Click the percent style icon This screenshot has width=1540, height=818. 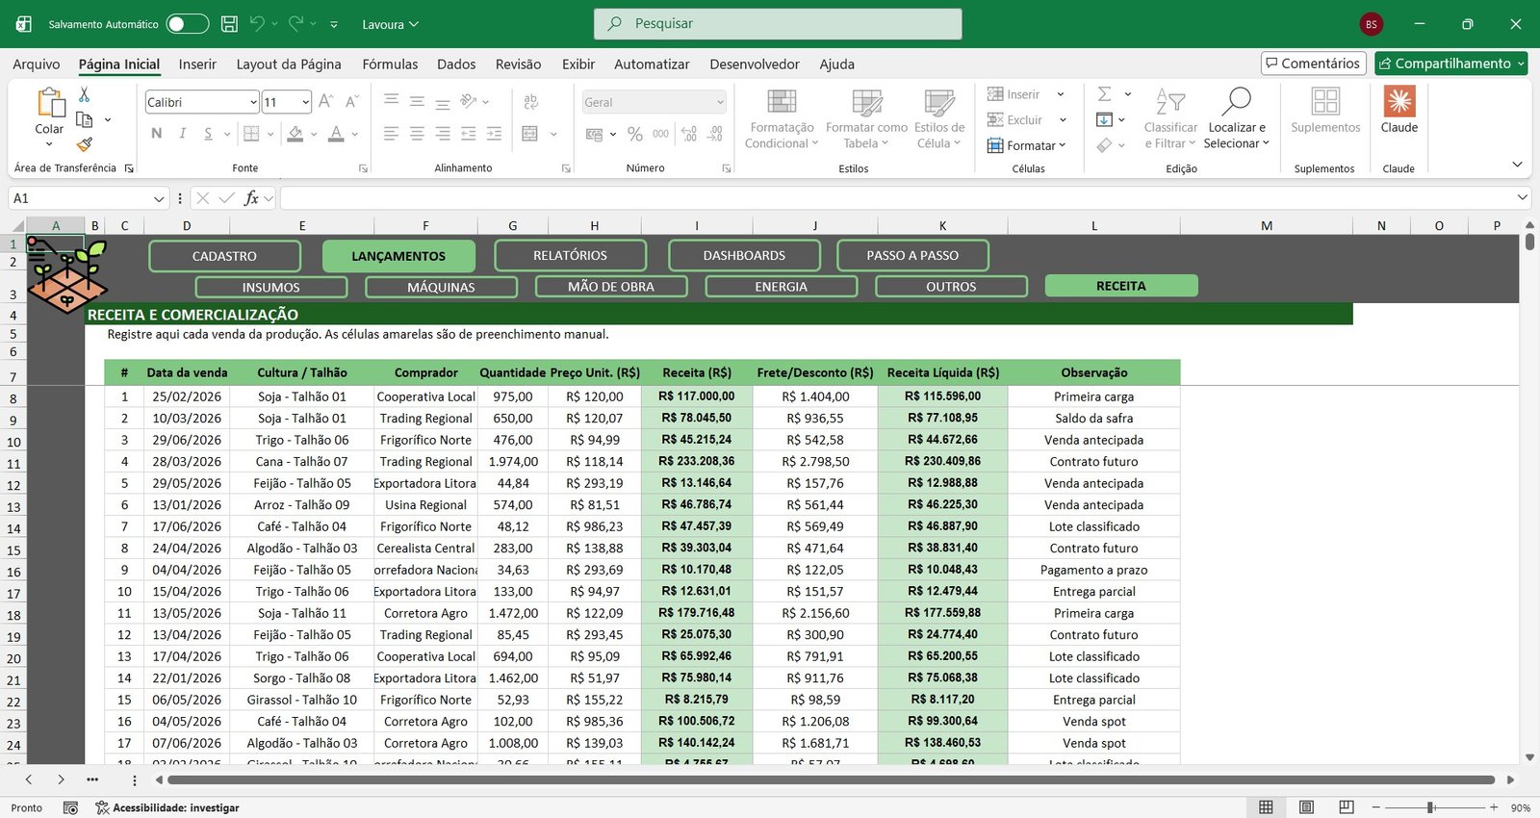pos(635,134)
